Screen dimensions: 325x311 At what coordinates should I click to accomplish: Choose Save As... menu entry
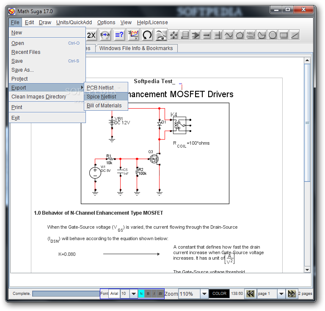point(47,70)
